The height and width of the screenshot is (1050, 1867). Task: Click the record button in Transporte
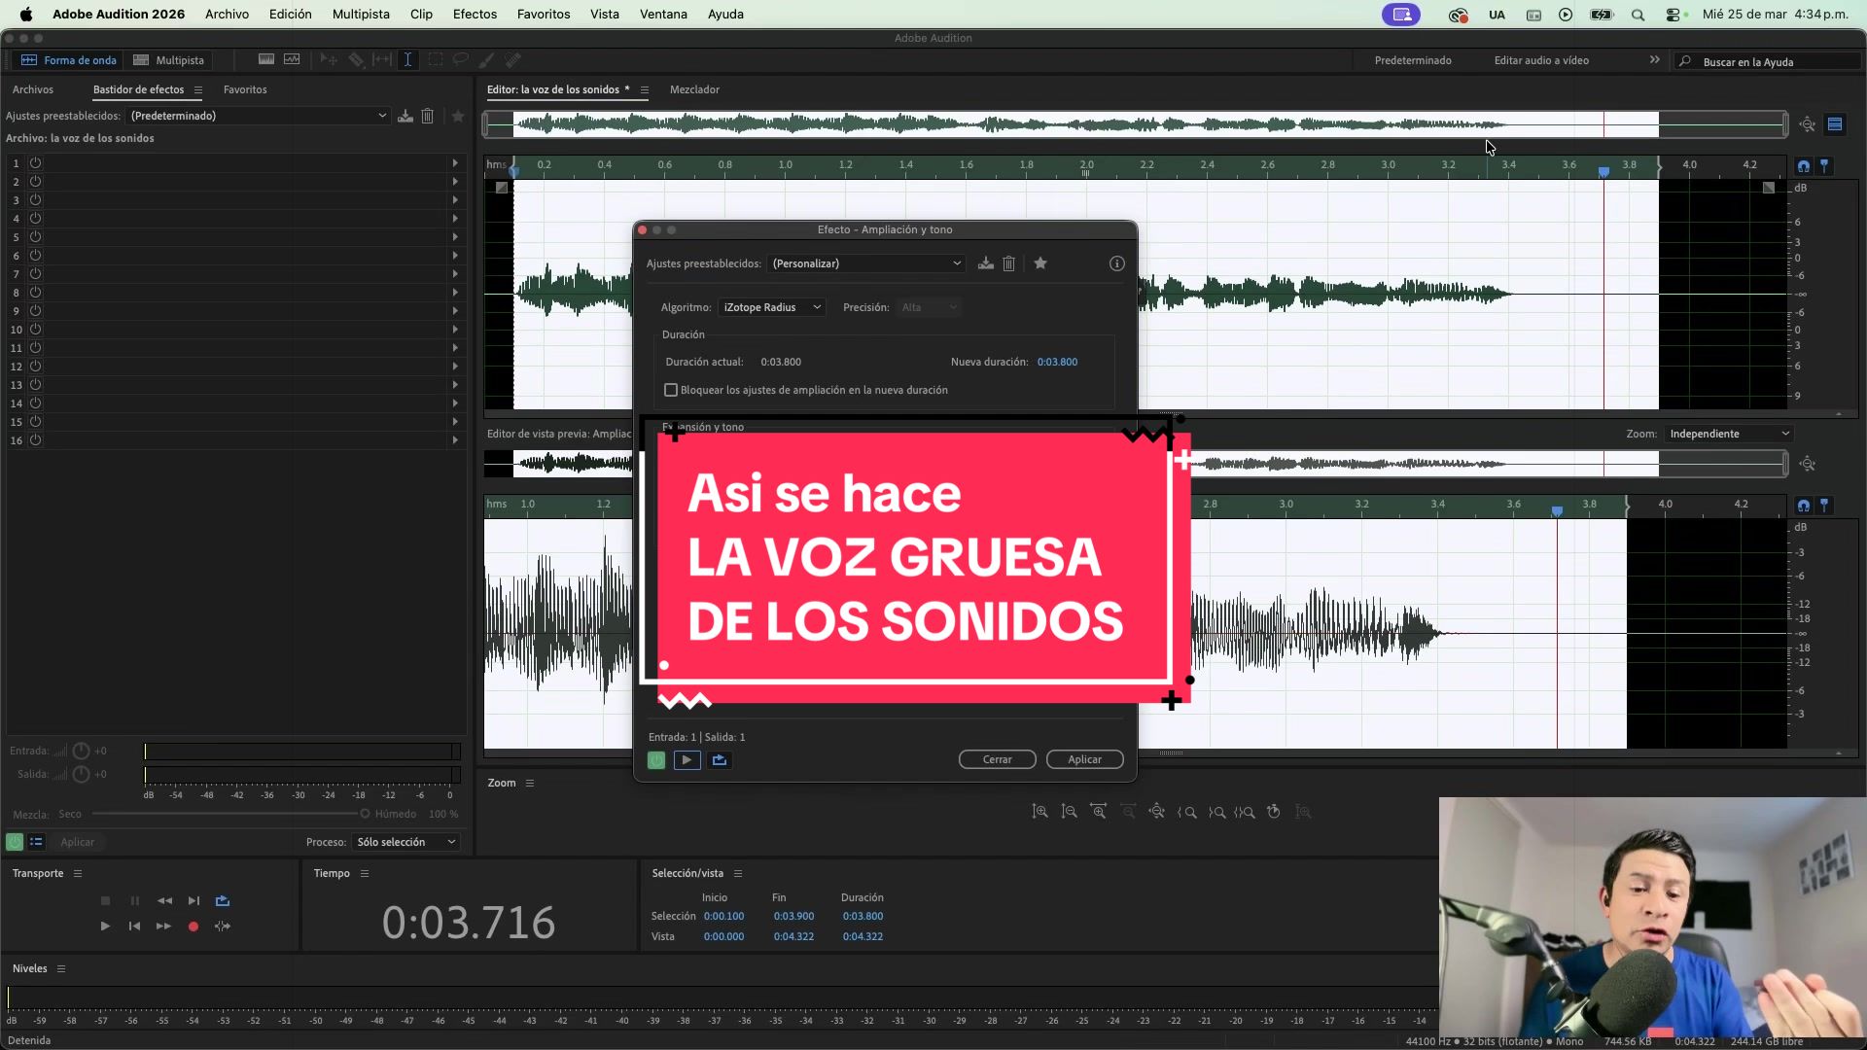(x=194, y=927)
